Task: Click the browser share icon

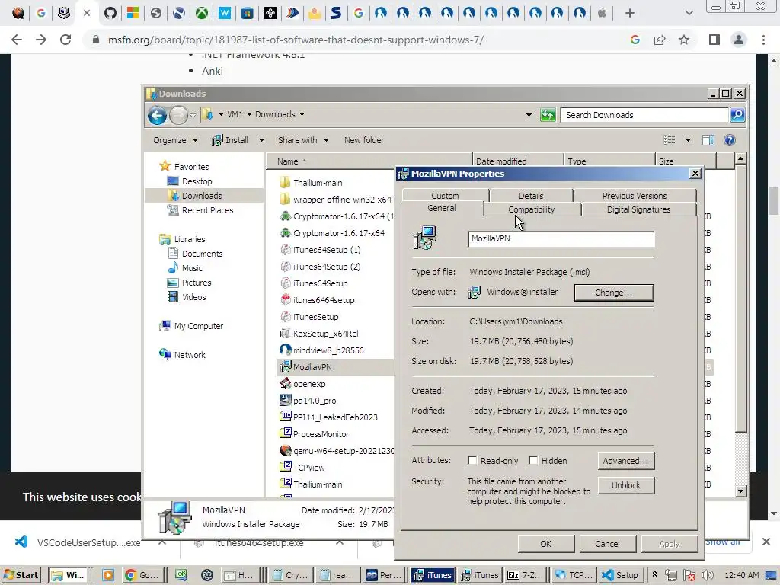Action: (x=660, y=40)
